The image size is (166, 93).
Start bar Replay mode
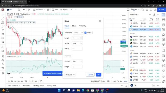[x=64, y=10]
